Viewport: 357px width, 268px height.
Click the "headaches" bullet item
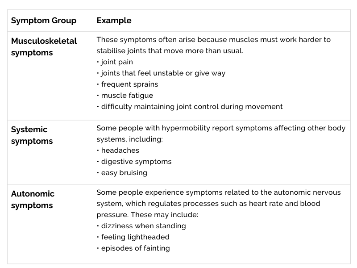click(120, 151)
